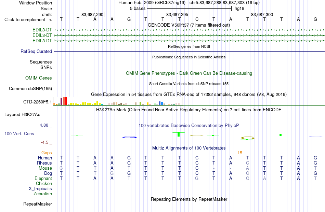Viewport: 325px width, 212px height.
Task: Click the tallest green PhyloP conservation bar
Action: click(179, 134)
